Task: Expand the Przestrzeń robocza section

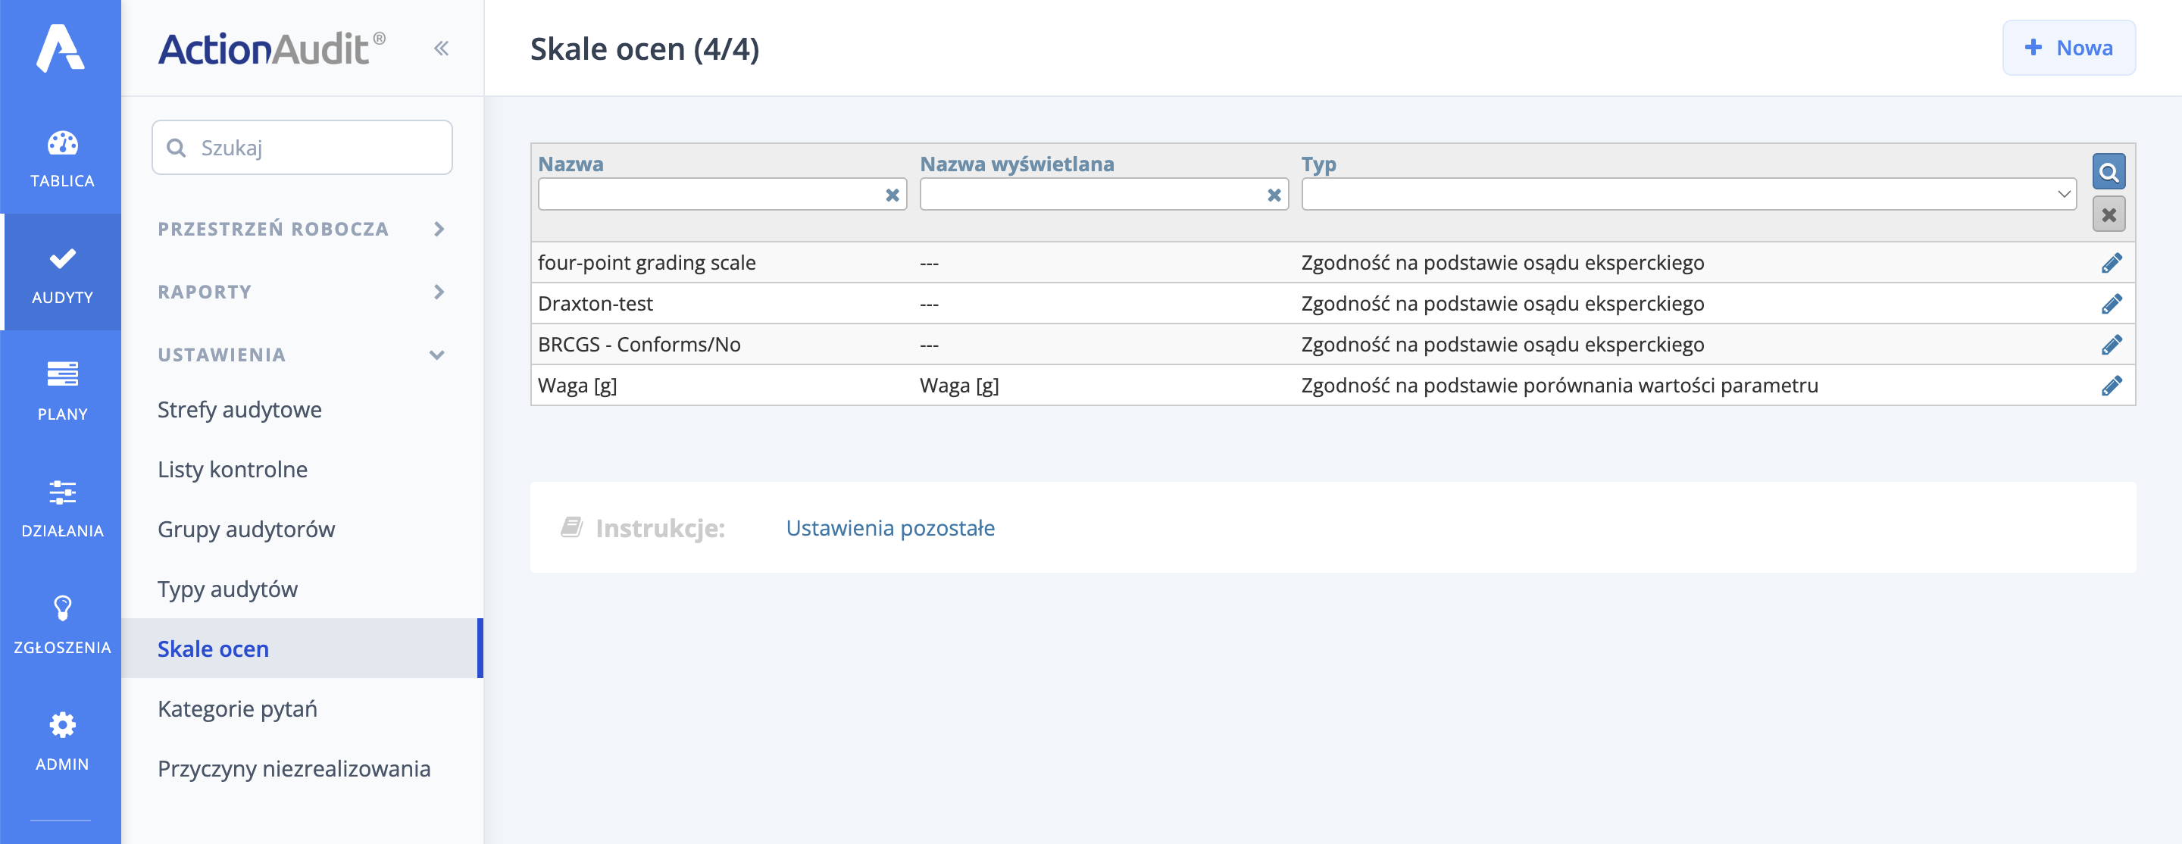Action: [438, 229]
